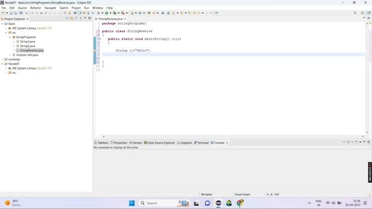The height and width of the screenshot is (209, 372).
Task: Switch to the Servers tab
Action: (x=135, y=143)
